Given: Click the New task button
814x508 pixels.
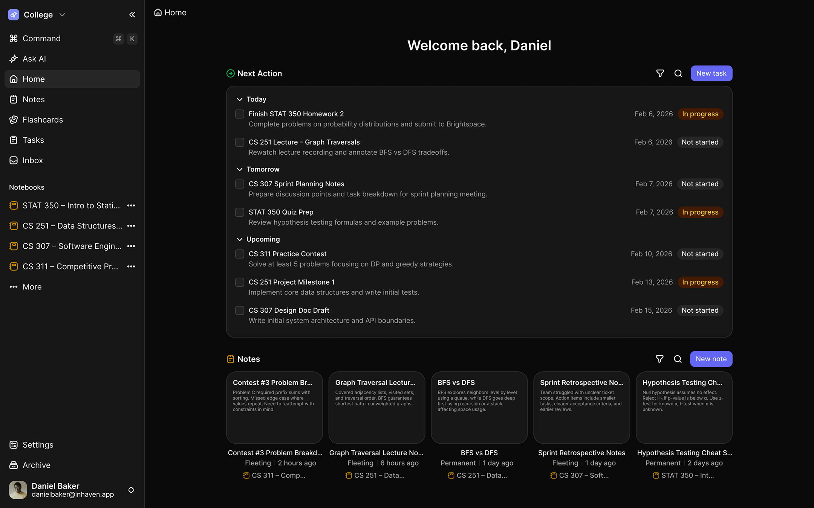Looking at the screenshot, I should (x=711, y=73).
